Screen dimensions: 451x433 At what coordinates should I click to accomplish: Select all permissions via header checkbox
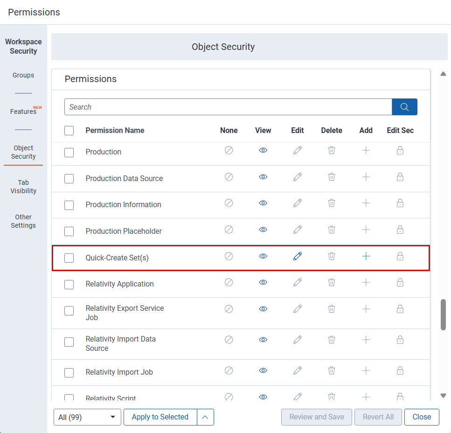[x=69, y=131]
